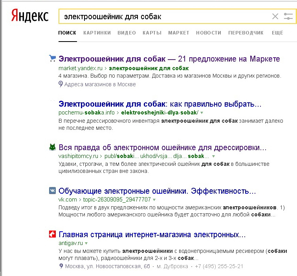Open search settings sliders icon
The image size is (297, 276).
(x=288, y=16)
